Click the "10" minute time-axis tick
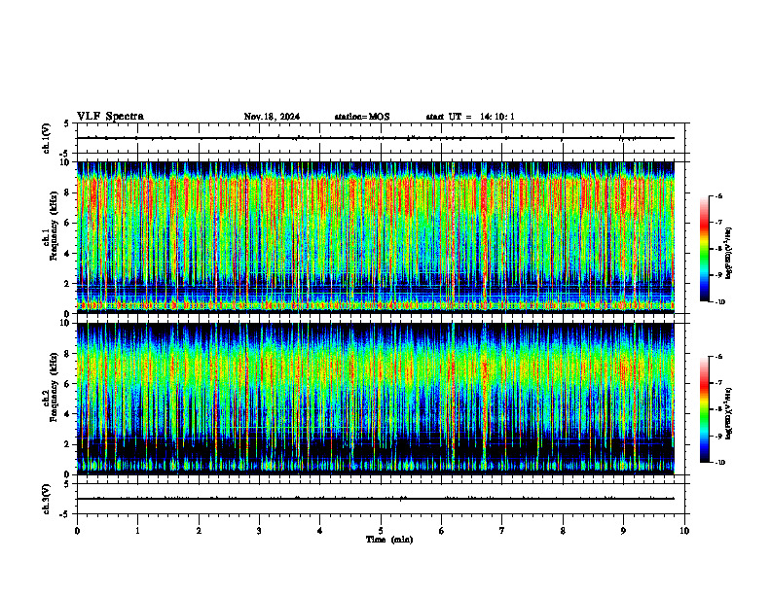771x595 pixels. [x=684, y=531]
